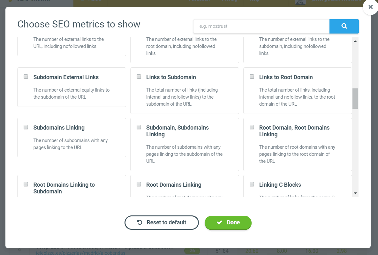The width and height of the screenshot is (378, 255).
Task: Confirm selection with the Done button
Action: [228, 222]
